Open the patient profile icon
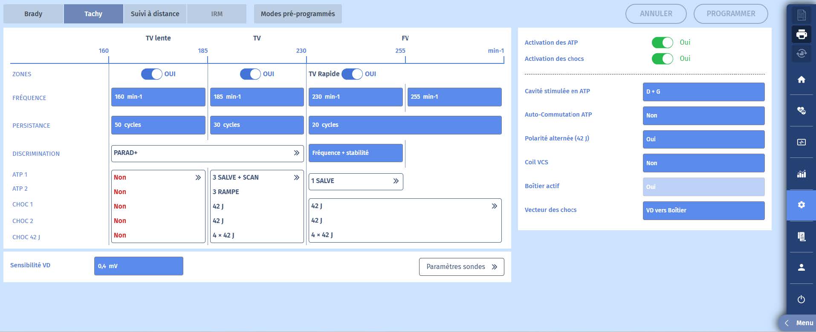This screenshot has height=332, width=816. coord(801,267)
